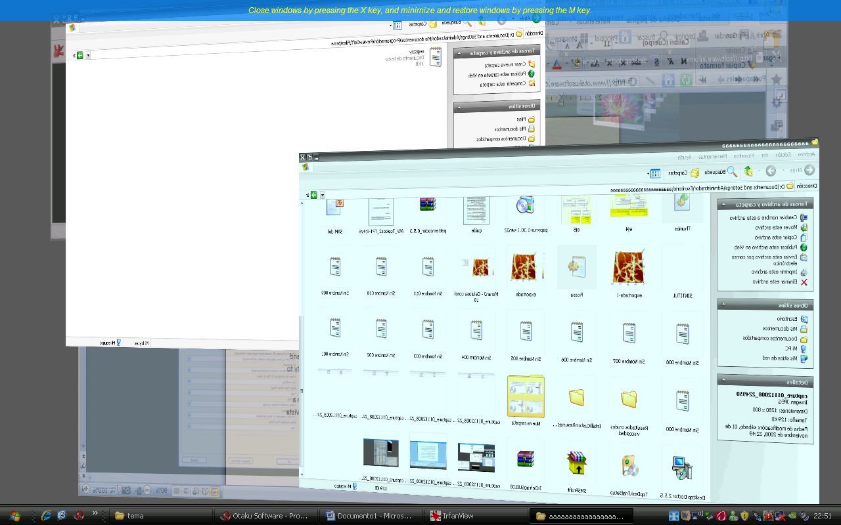The height and width of the screenshot is (525, 841).
Task: Collapse Otros sitios panel in aaaa window
Action: click(723, 304)
